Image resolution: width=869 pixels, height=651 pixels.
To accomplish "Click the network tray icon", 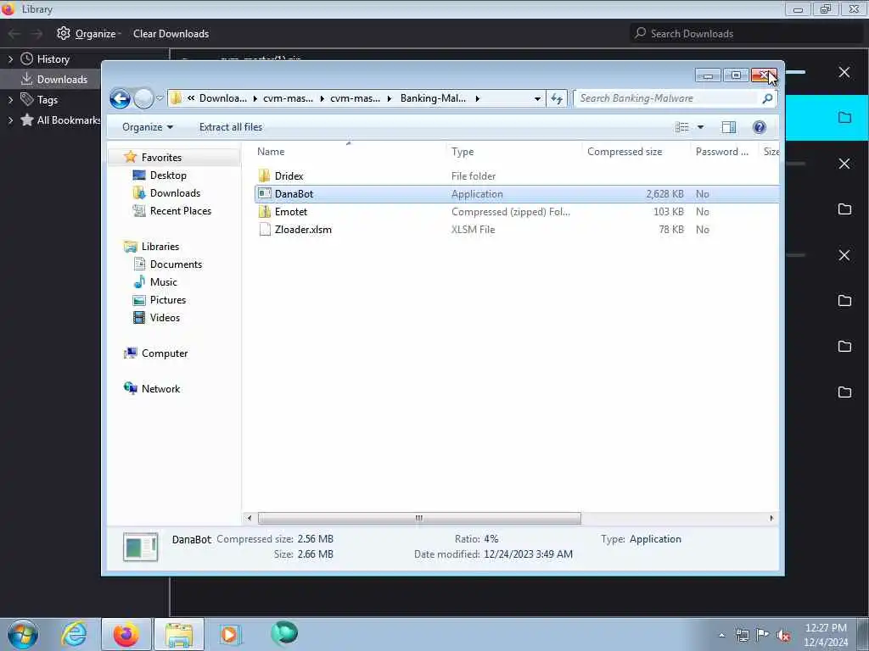I will (x=742, y=635).
